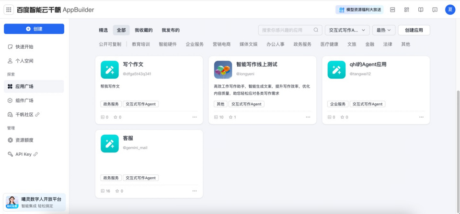Filter by 政务服务 category in filter row
Viewport: 460px width, 214px height.
302,44
